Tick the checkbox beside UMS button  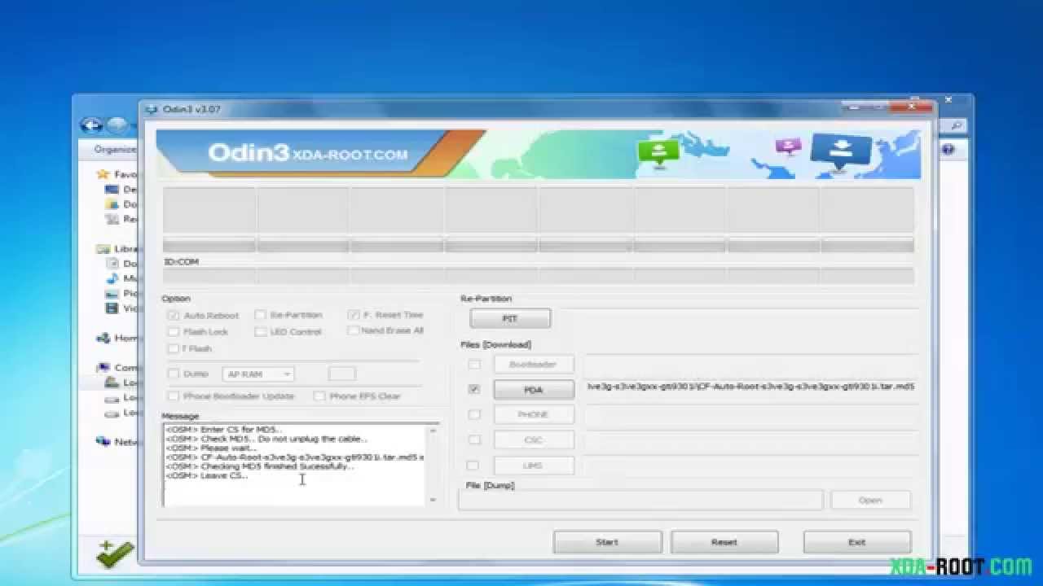473,466
